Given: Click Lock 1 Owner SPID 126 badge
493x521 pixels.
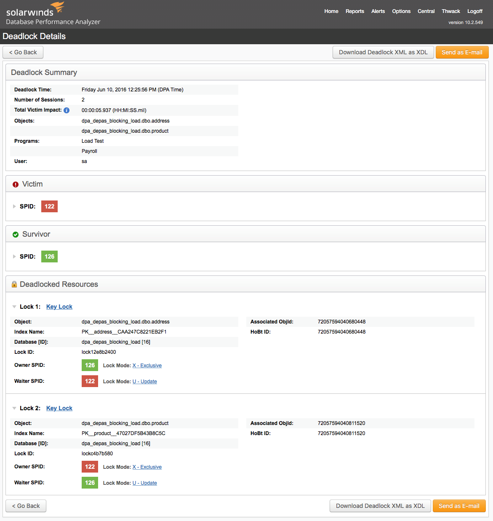Looking at the screenshot, I should tap(90, 365).
